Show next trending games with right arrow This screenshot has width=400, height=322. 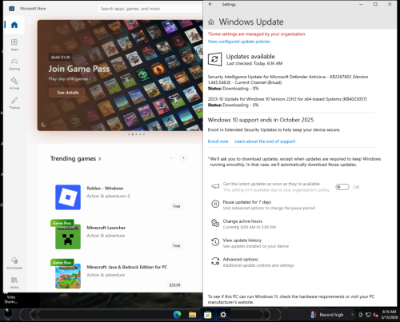[x=183, y=158]
